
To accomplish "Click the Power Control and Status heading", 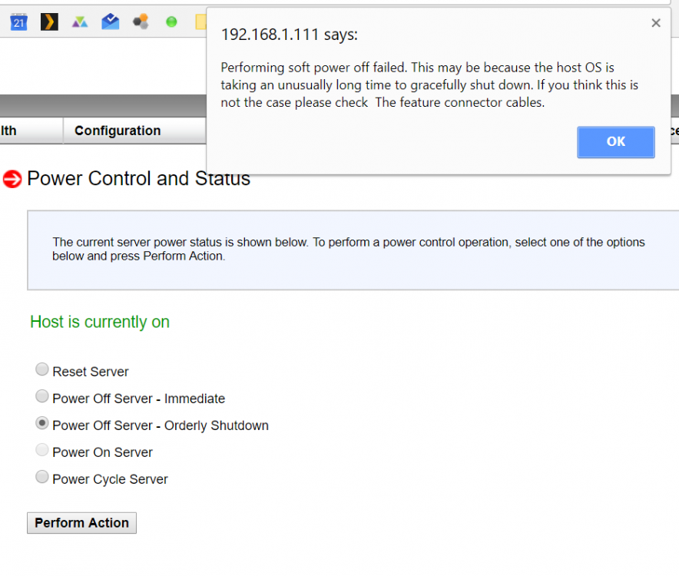I will pos(138,178).
